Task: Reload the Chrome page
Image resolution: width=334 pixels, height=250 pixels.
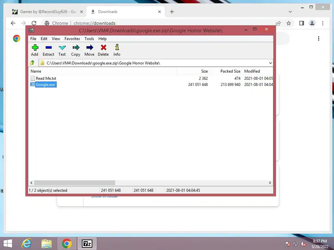Action: point(34,23)
